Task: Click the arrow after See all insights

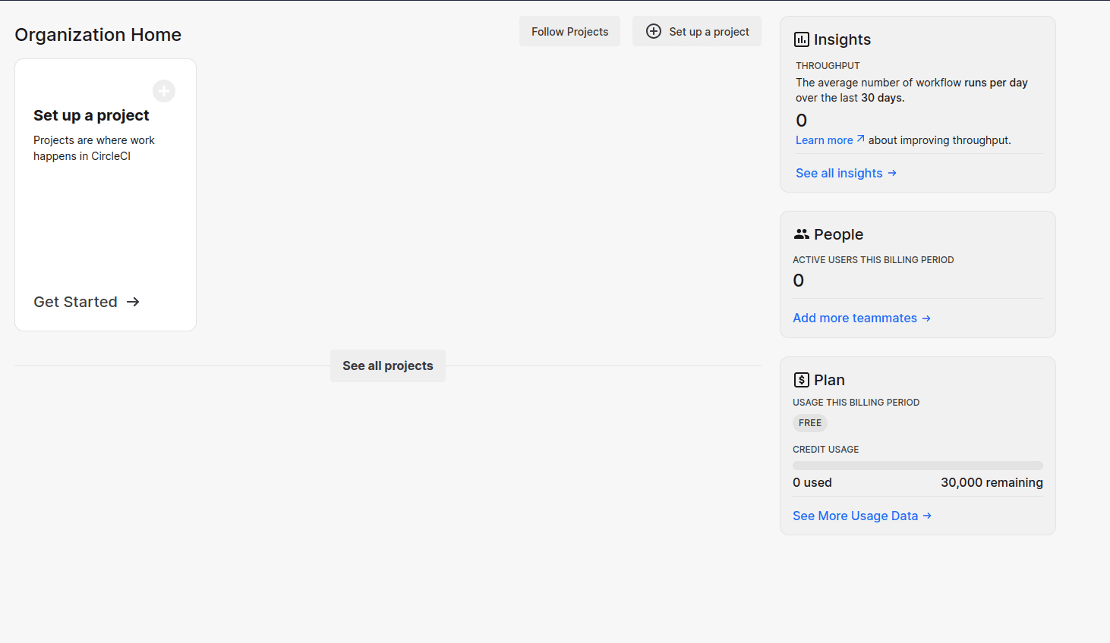Action: click(892, 173)
